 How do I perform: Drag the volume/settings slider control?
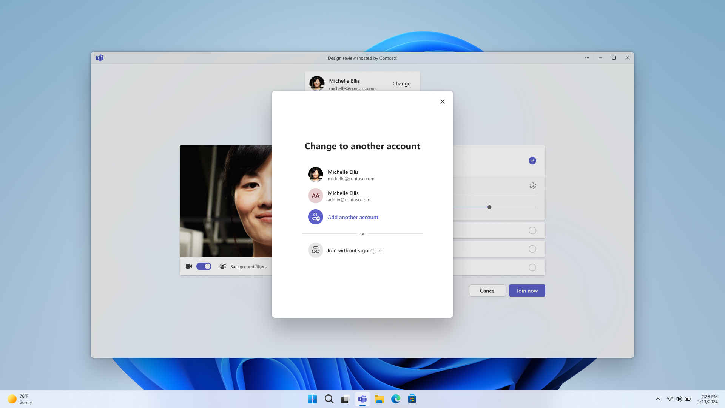[x=489, y=207]
